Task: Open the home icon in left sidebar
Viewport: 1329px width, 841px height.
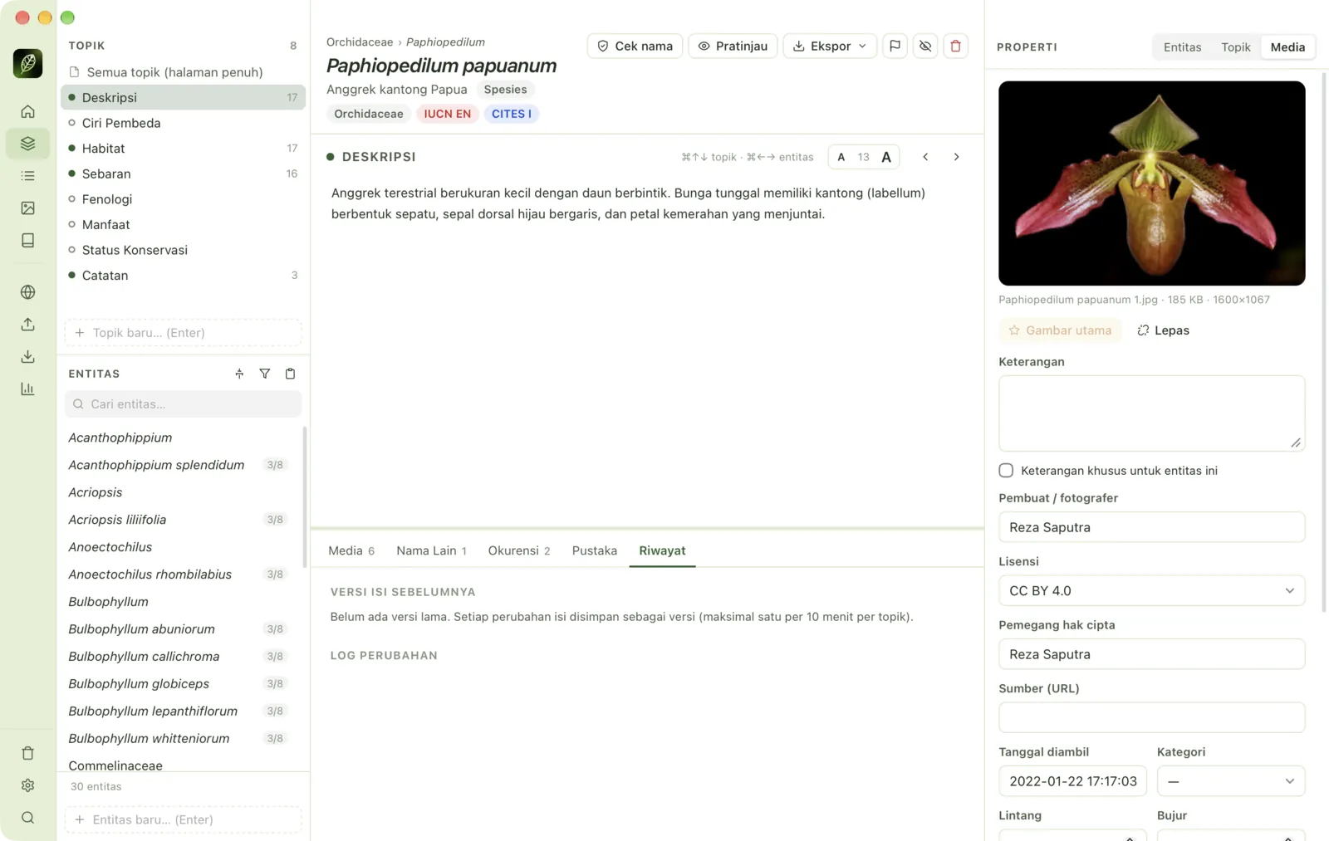Action: click(27, 111)
